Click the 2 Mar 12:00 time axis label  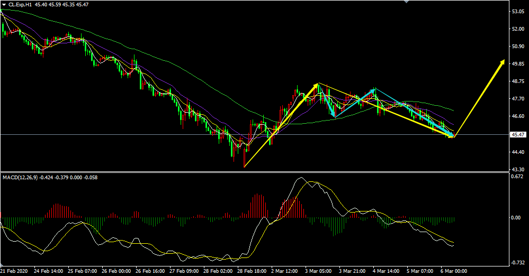(x=284, y=270)
